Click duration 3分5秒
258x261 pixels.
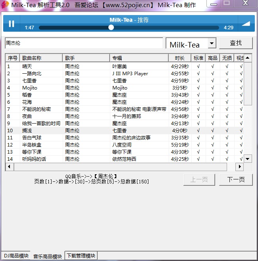[x=180, y=88]
